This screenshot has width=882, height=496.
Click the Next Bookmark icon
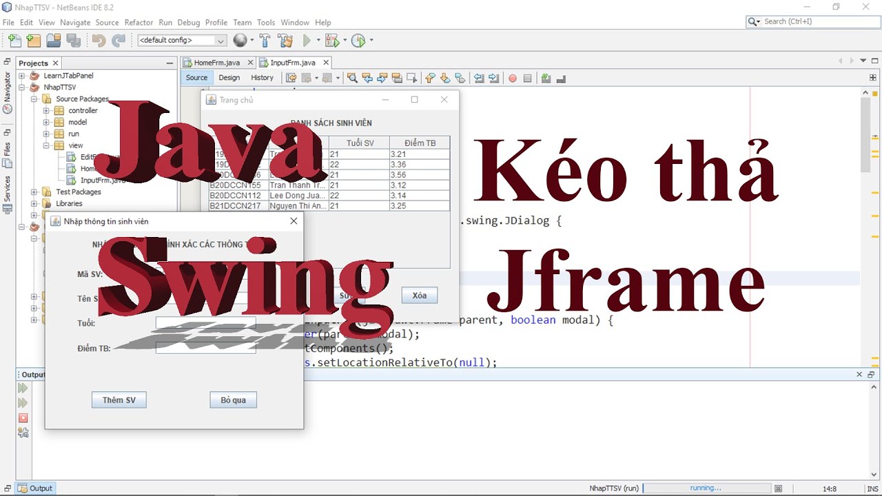[x=445, y=78]
